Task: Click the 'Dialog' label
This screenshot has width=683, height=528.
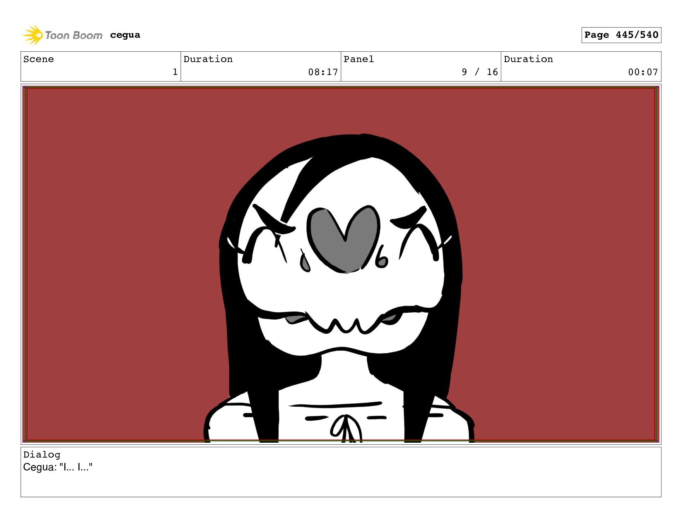Action: pos(42,455)
